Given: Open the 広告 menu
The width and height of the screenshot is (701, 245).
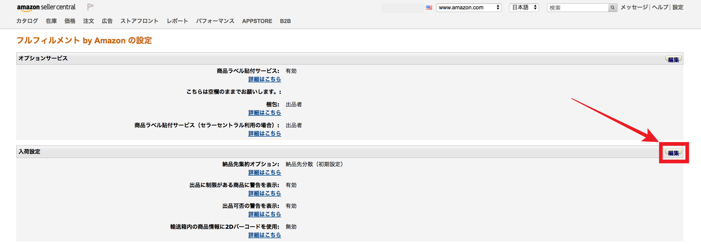Looking at the screenshot, I should pos(107,21).
